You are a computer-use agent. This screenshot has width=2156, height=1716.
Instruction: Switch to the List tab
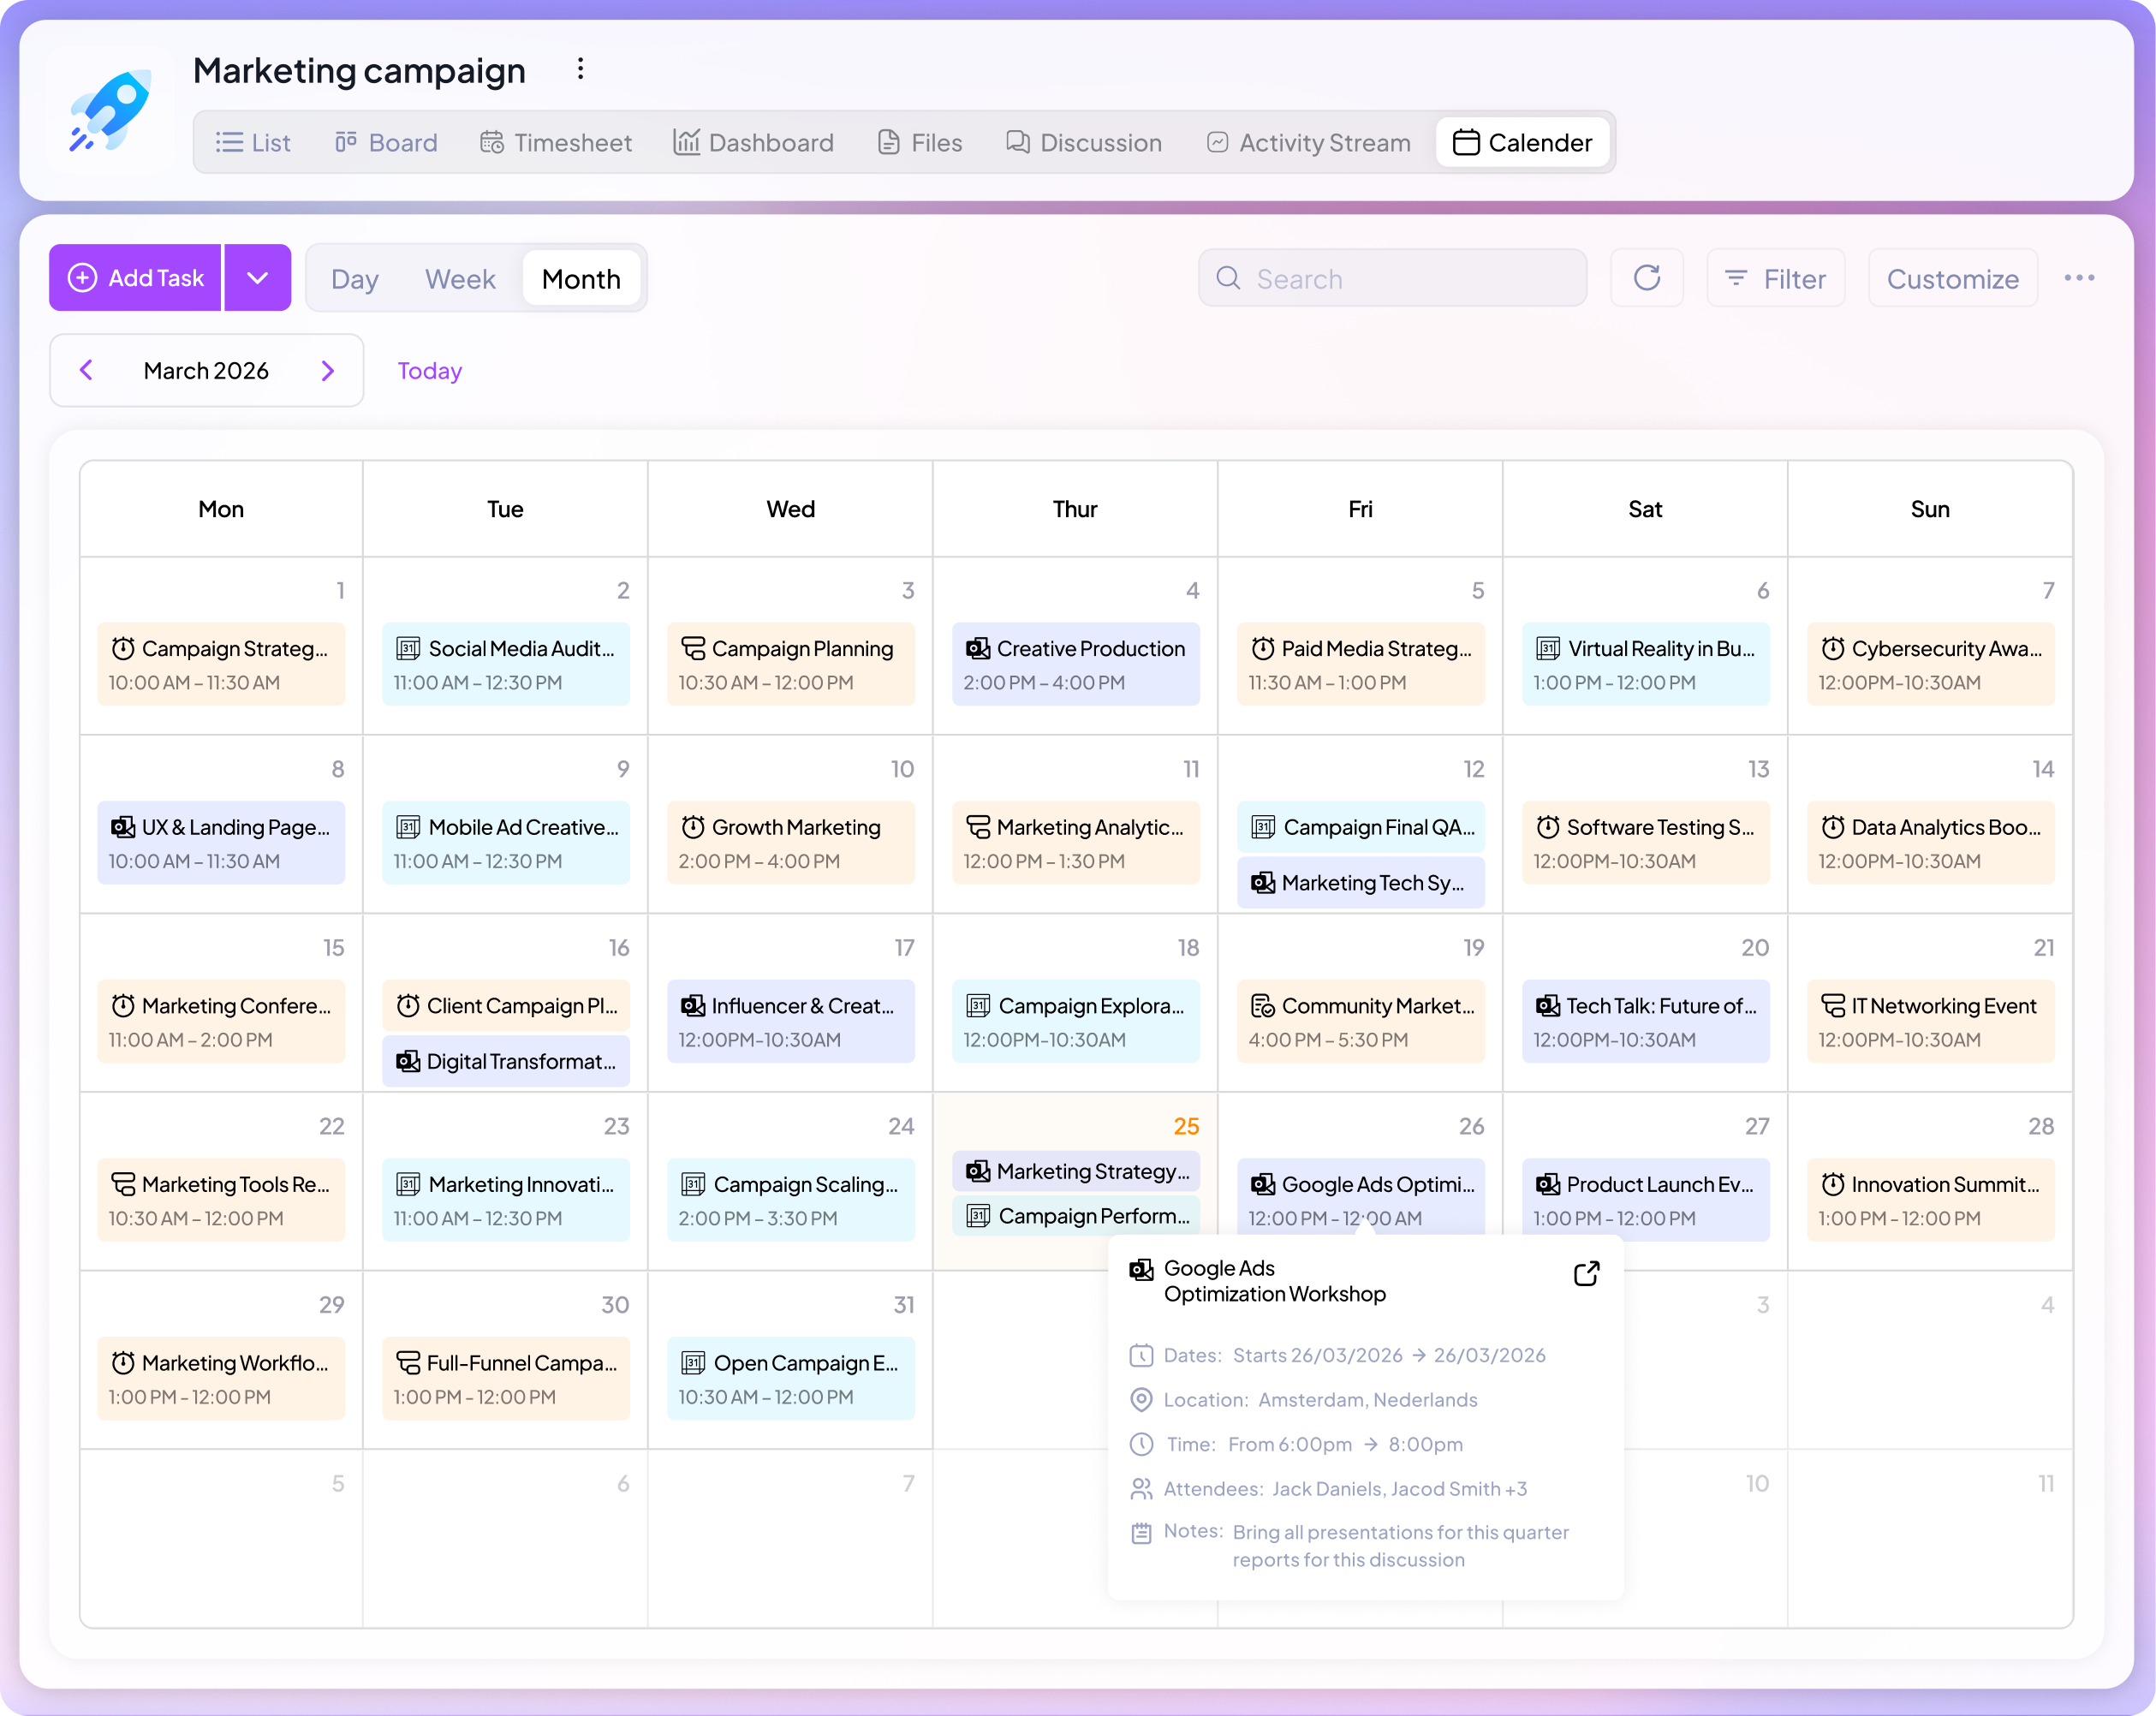[253, 143]
